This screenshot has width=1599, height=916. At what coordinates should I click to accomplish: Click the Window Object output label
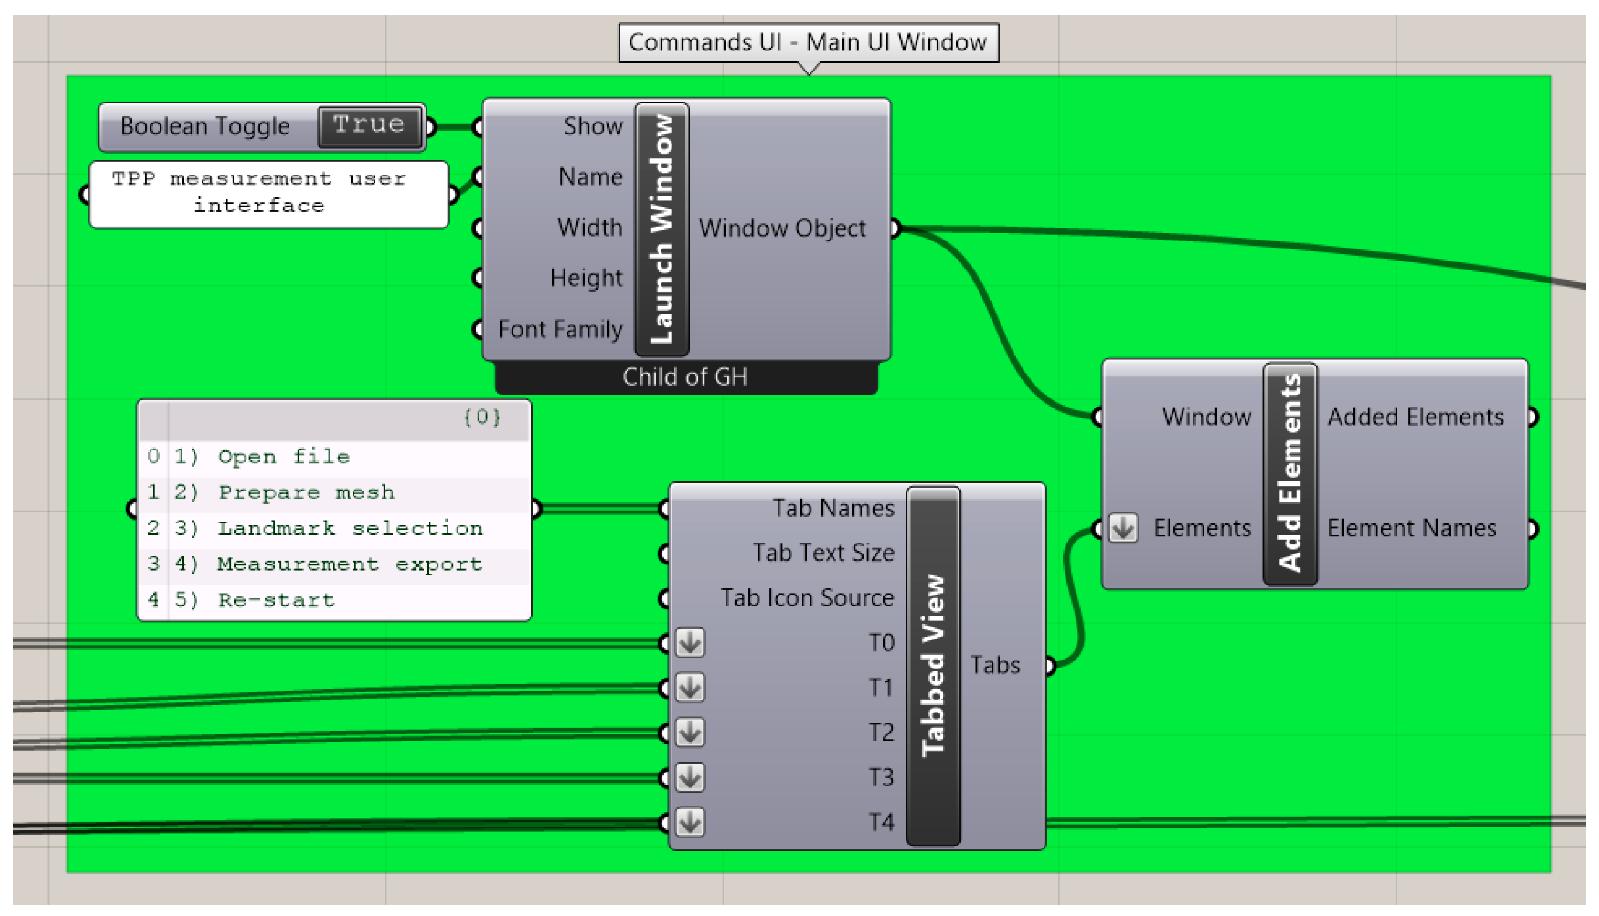782,228
